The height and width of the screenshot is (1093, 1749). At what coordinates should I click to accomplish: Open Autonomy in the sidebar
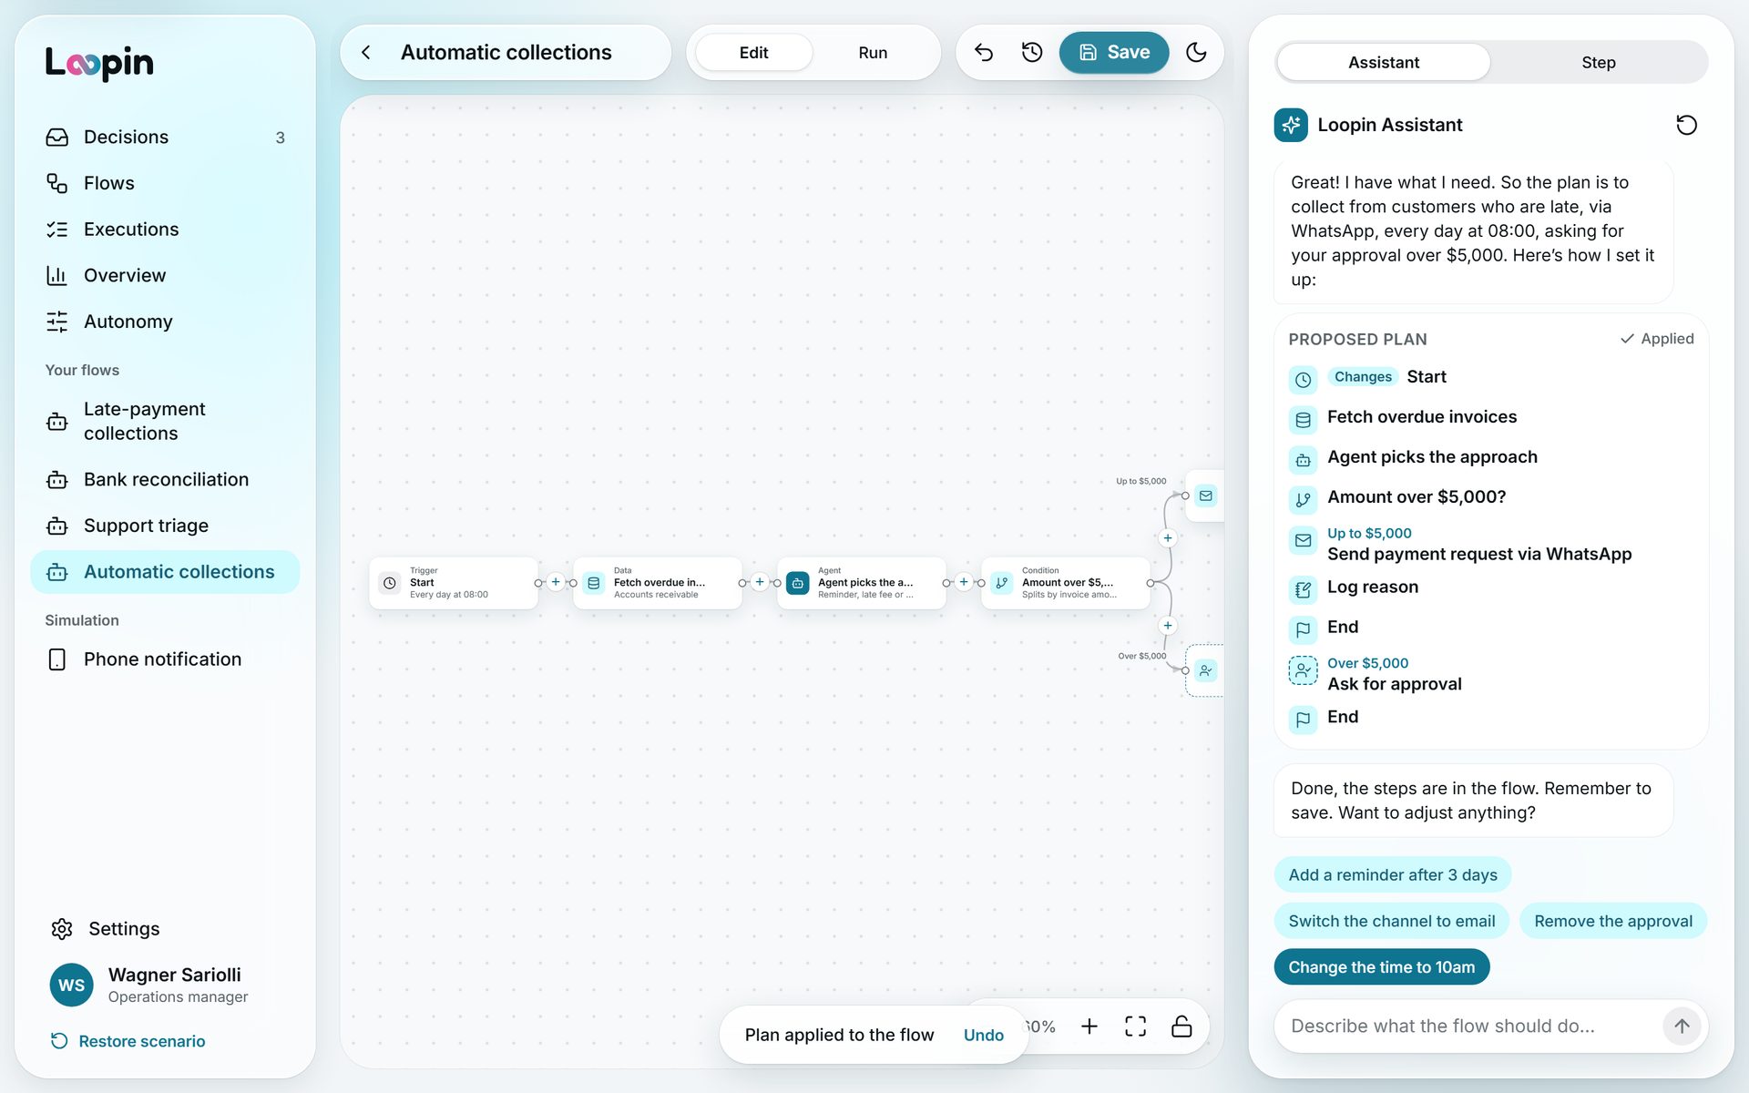pyautogui.click(x=165, y=322)
